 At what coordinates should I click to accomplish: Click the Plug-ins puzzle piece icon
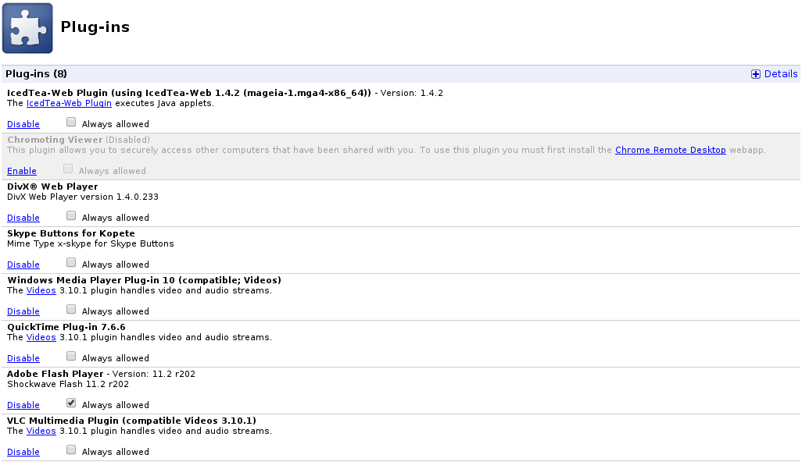(27, 28)
